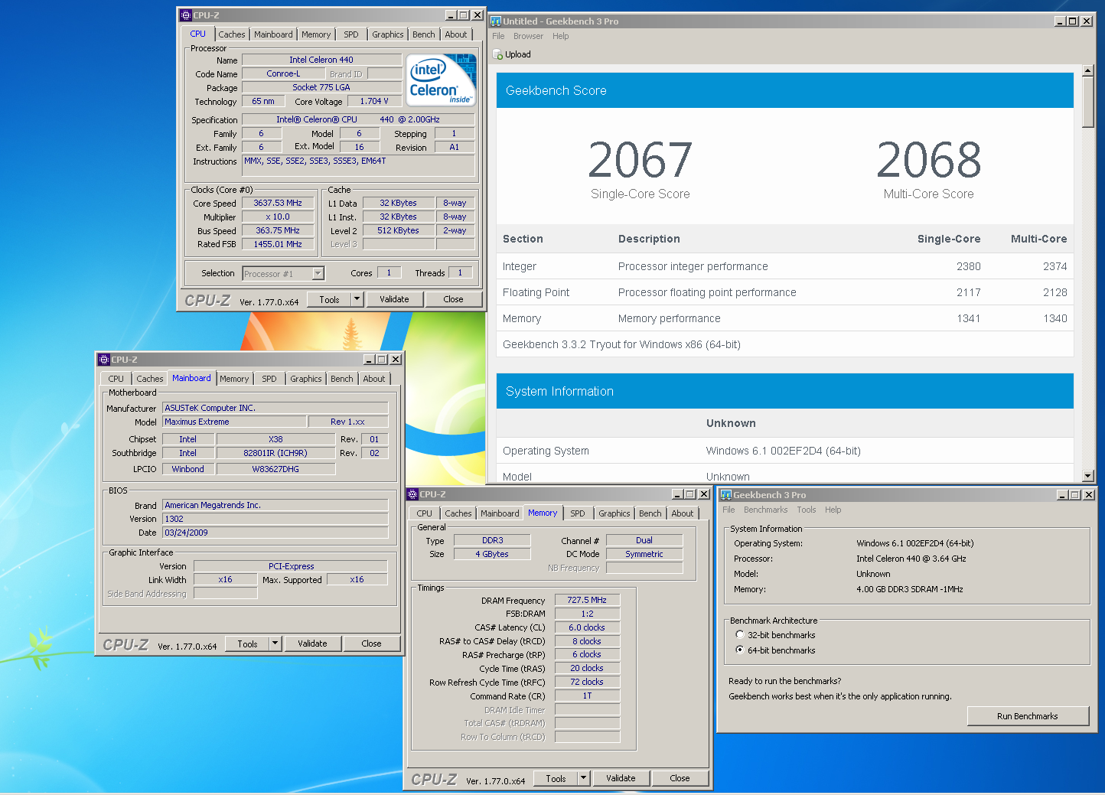Screen dimensions: 1105x795
Task: Click memory Size field 4 GBytes
Action: pyautogui.click(x=492, y=554)
